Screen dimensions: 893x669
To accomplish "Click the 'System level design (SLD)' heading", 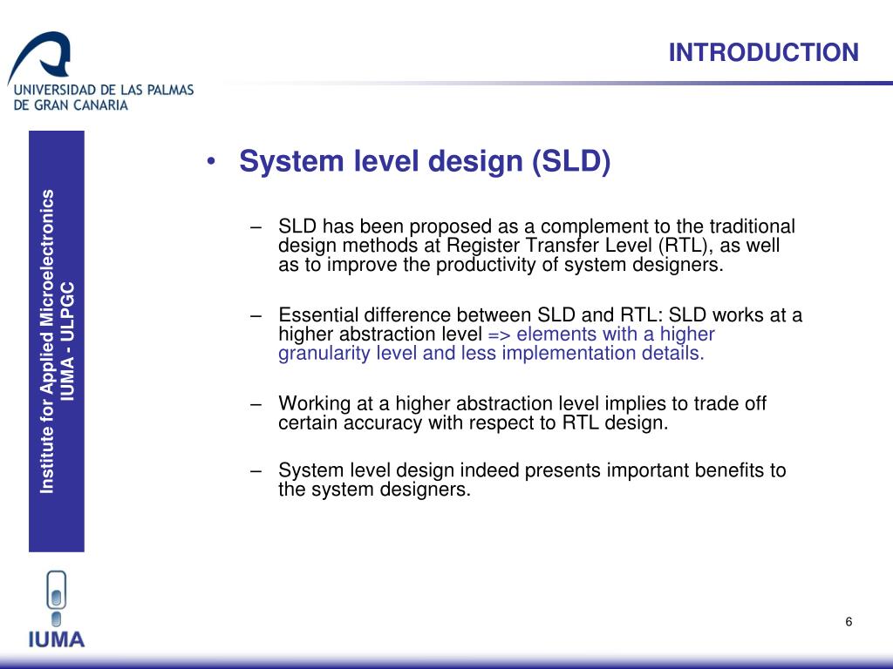I will tap(425, 161).
